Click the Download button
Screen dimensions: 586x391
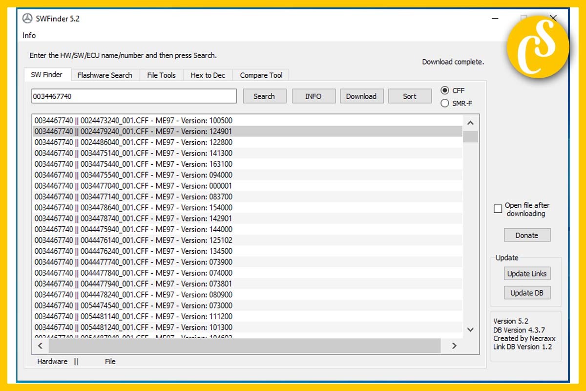(x=361, y=96)
